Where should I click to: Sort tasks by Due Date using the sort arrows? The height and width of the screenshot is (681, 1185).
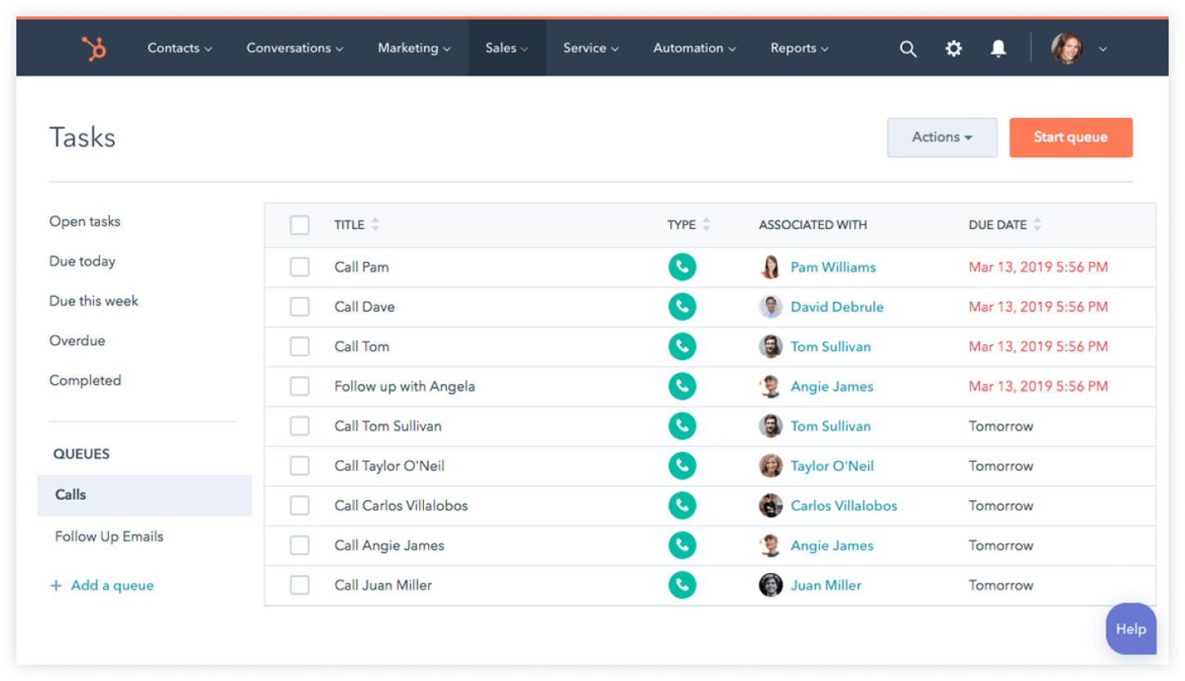1038,224
